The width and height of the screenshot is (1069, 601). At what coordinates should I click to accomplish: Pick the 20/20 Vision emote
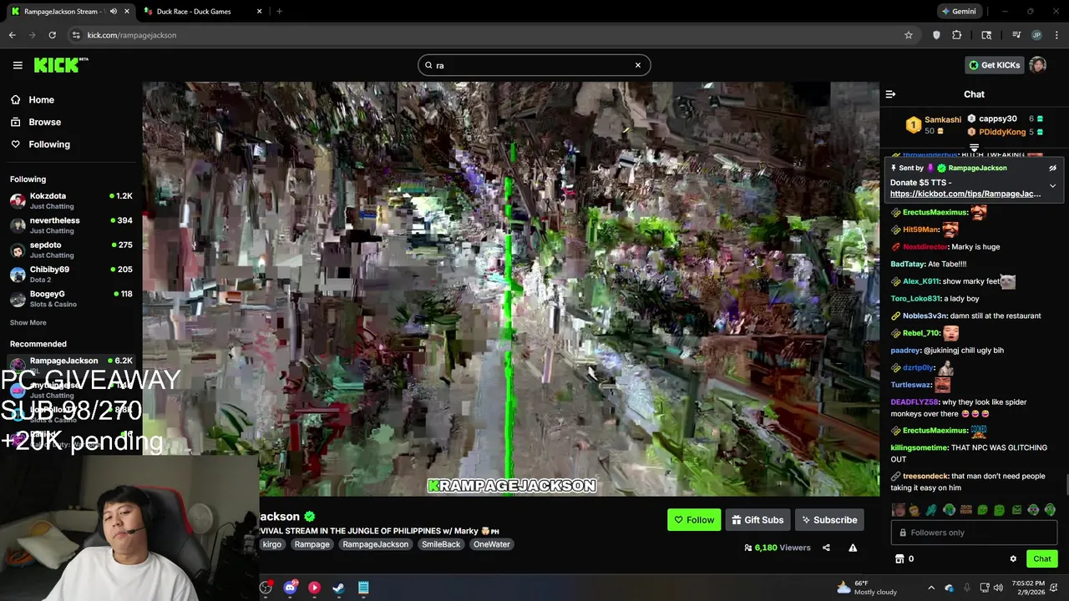pyautogui.click(x=965, y=510)
